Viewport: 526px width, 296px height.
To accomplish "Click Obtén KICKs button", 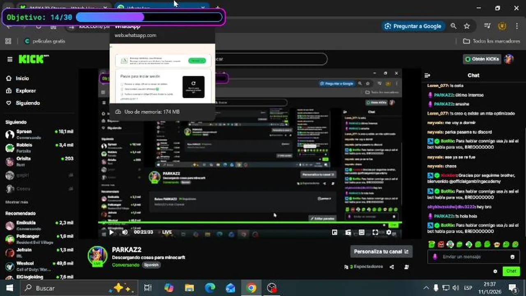I will (x=482, y=59).
